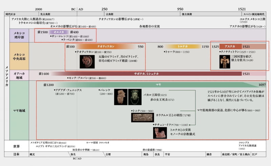This screenshot has width=271, height=166.
Task: Select the メキシコ中央高原 region label
Action: coord(19,56)
